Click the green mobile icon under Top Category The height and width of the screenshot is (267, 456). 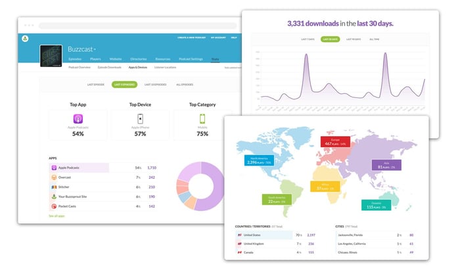coord(202,119)
